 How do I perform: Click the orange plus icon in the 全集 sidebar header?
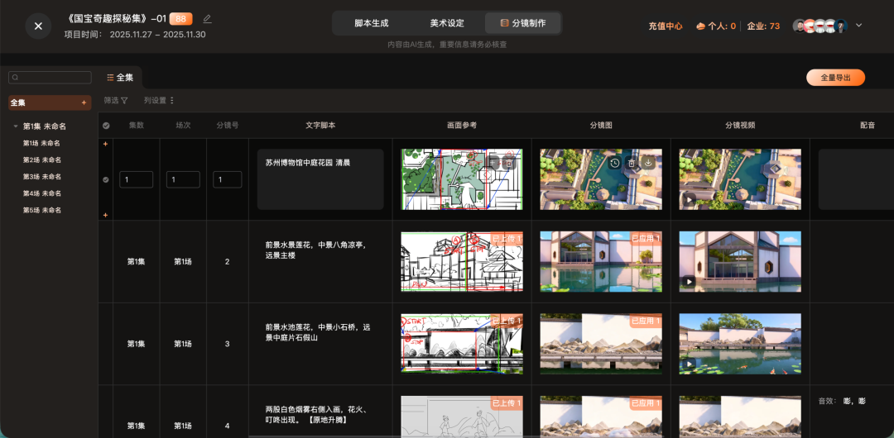[84, 103]
